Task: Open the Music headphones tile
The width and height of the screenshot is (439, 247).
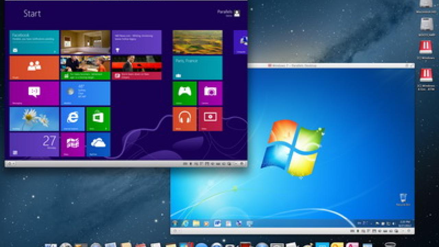Action: tap(185, 119)
